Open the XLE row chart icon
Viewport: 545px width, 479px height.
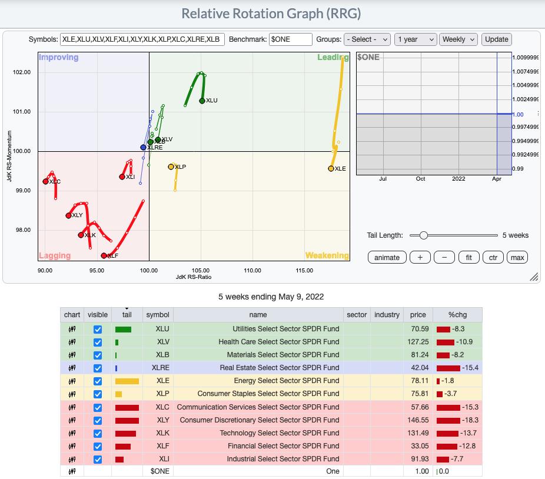click(72, 381)
